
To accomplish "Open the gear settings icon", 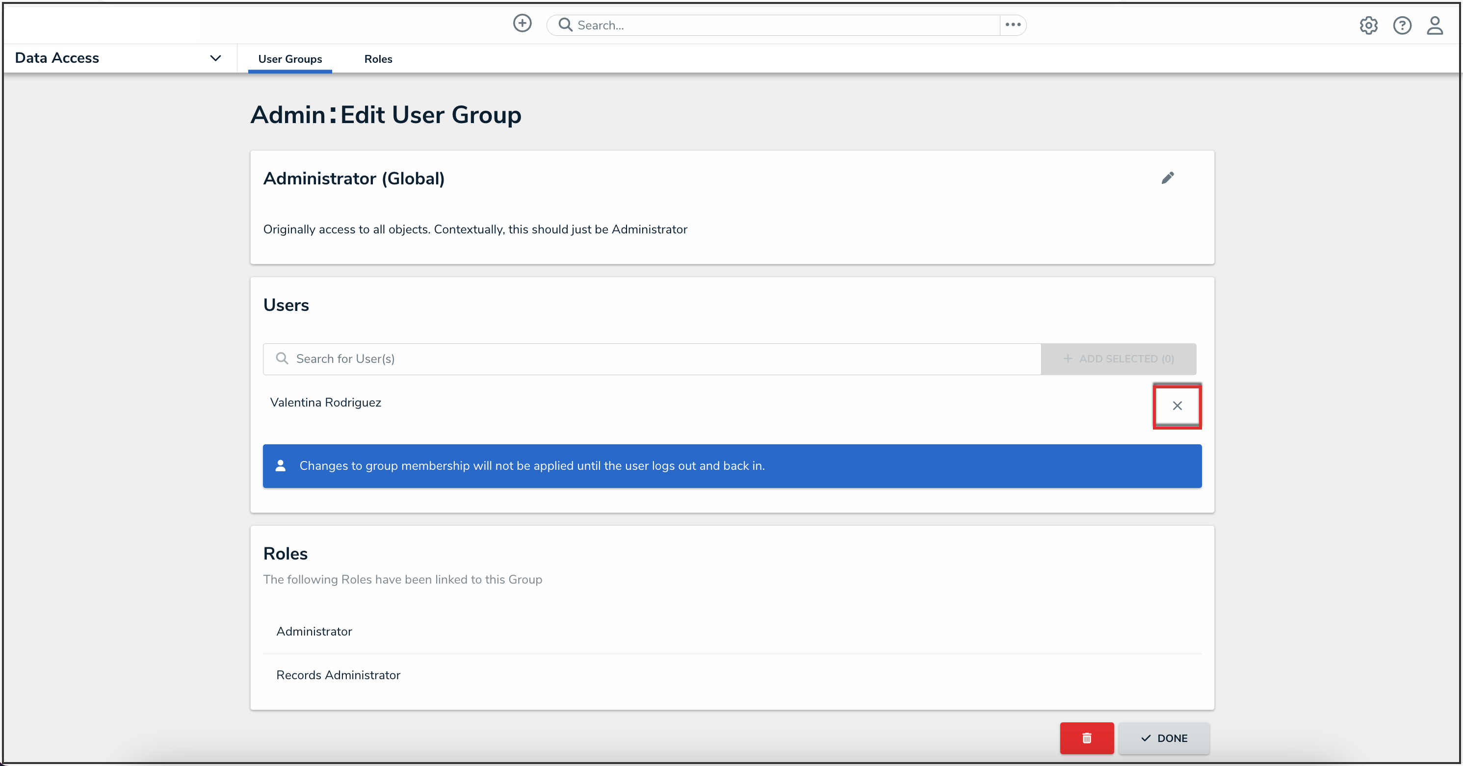I will 1368,26.
